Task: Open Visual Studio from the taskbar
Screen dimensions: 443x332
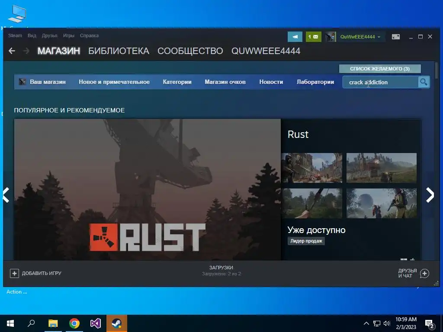Action: tap(96, 323)
